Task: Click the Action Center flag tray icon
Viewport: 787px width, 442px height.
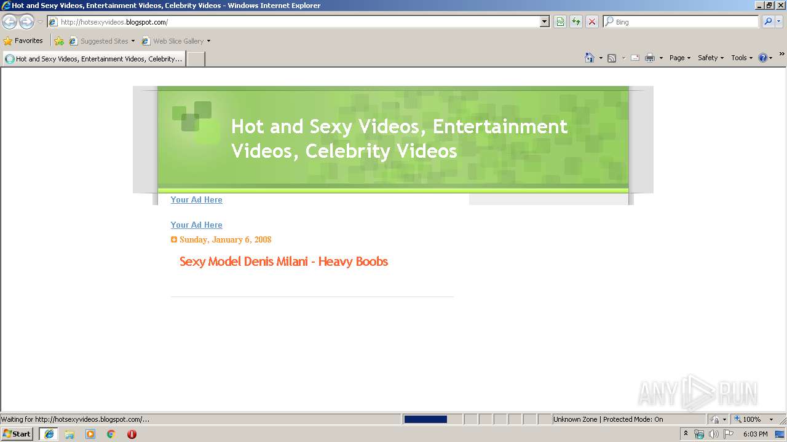Action: tap(729, 434)
